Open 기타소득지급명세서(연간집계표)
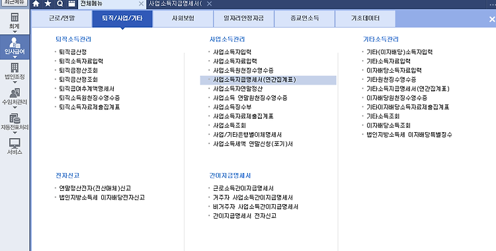The height and width of the screenshot is (251, 496). pos(408,89)
